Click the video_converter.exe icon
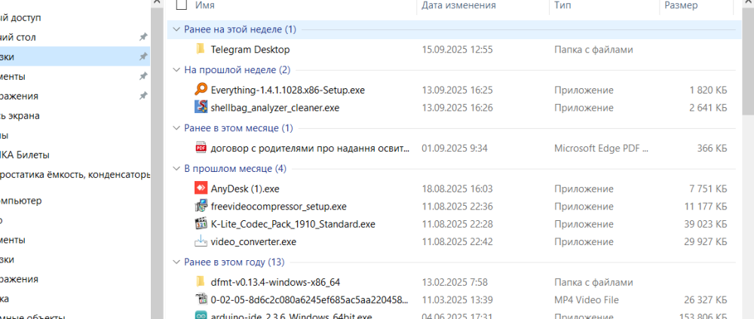Viewport: 754px width, 319px height. pyautogui.click(x=201, y=241)
